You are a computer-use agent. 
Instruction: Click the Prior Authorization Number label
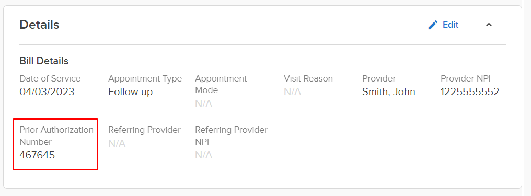56,136
